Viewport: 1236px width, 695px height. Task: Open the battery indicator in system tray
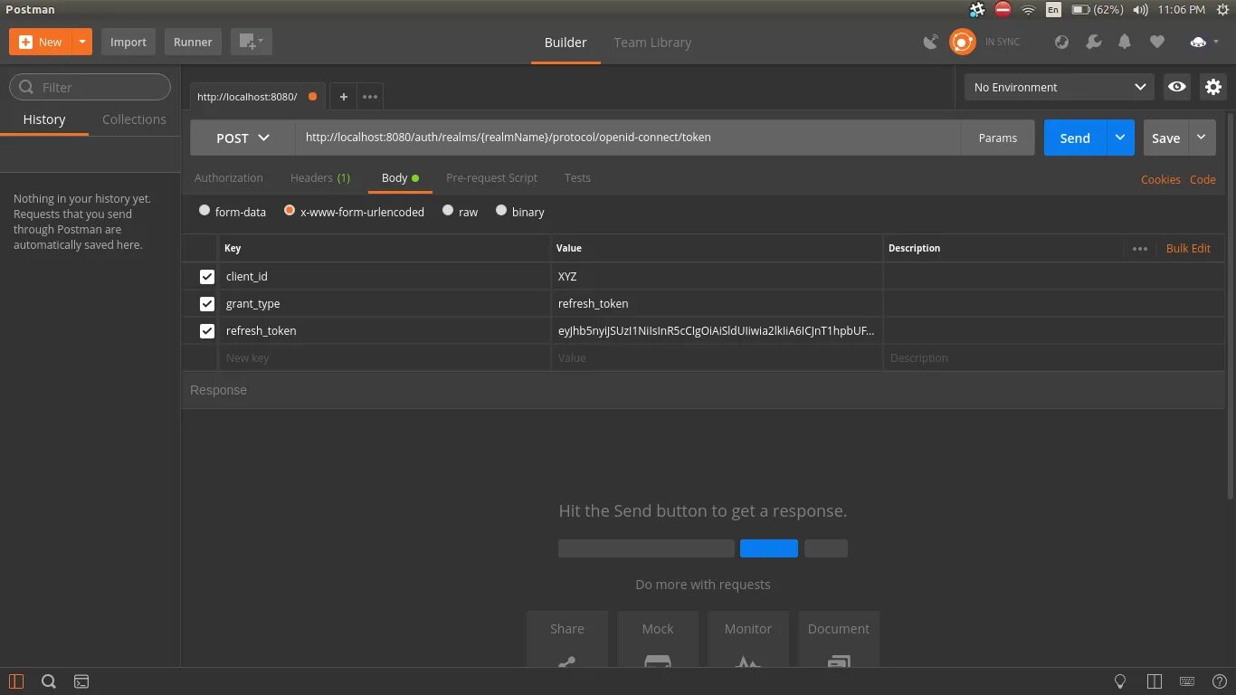tap(1097, 9)
